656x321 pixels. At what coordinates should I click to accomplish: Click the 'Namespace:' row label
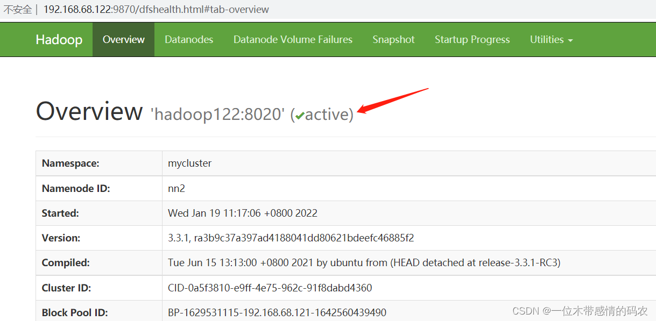pos(70,163)
